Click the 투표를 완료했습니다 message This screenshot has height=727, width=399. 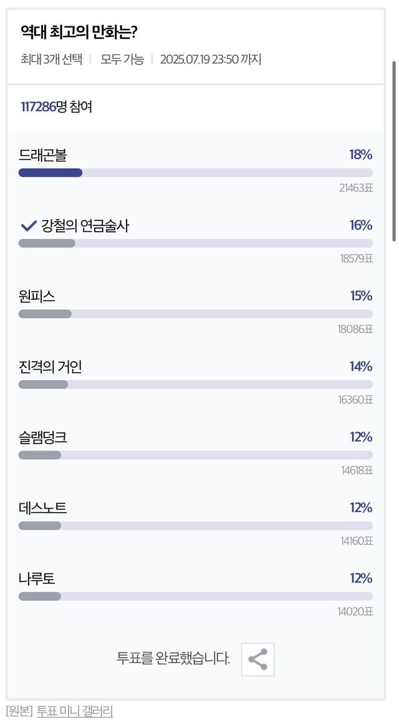[x=173, y=658]
